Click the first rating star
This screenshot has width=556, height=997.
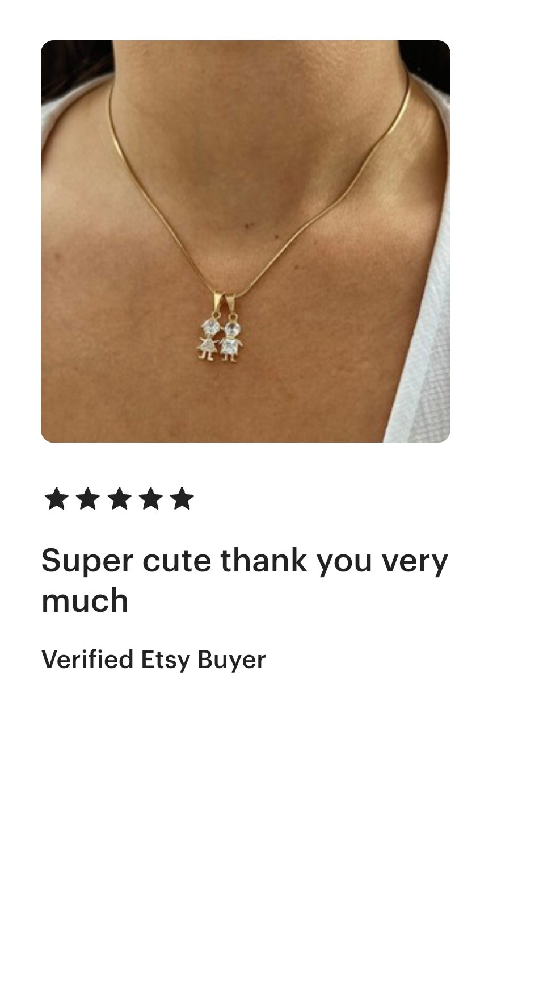[x=56, y=499]
